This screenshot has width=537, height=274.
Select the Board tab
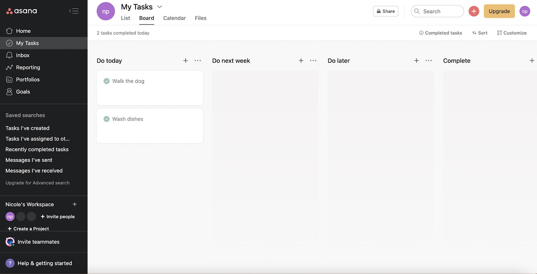tap(147, 18)
